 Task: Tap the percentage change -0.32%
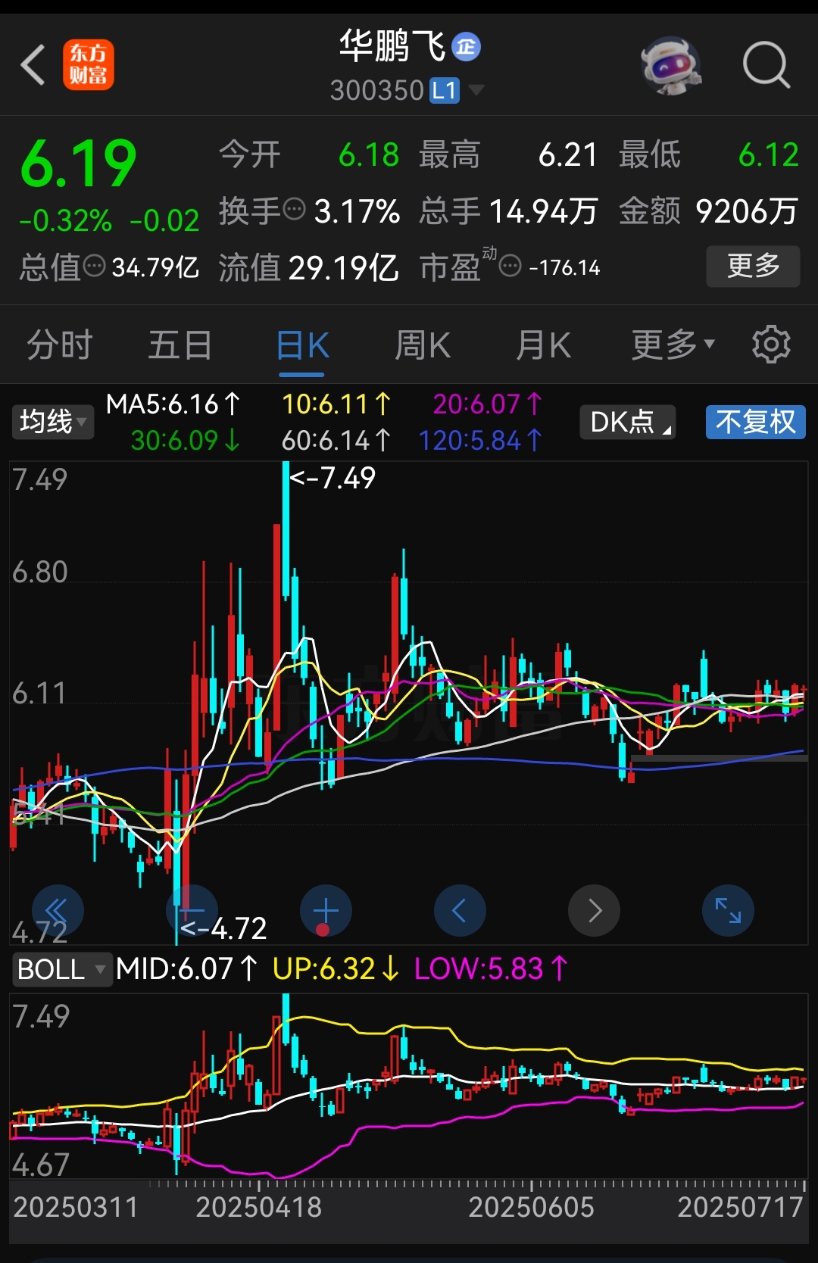pos(65,221)
